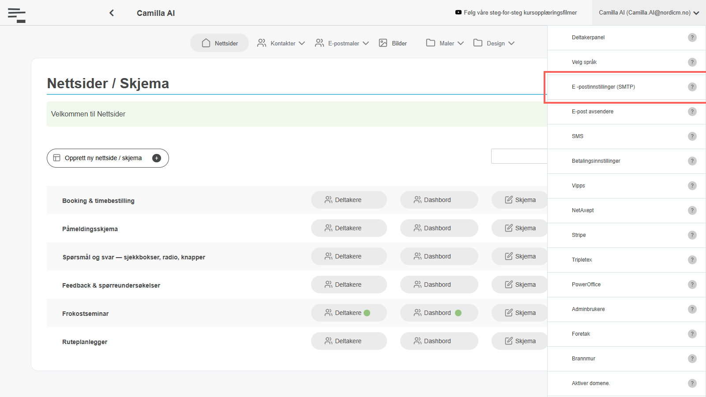
Task: Open Dashbord for Feedback & spørreundersøkelser
Action: click(x=439, y=285)
